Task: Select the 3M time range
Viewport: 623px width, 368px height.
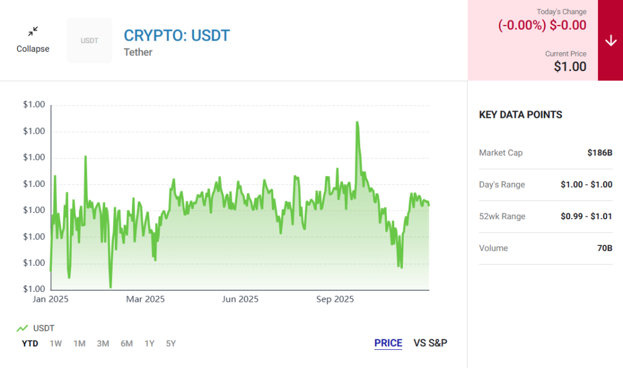Action: (103, 344)
